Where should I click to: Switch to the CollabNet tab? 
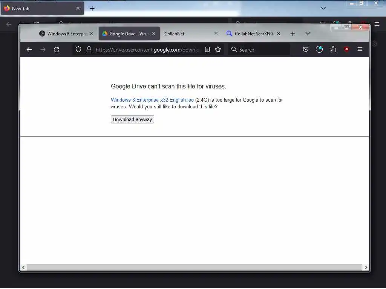tap(190, 33)
